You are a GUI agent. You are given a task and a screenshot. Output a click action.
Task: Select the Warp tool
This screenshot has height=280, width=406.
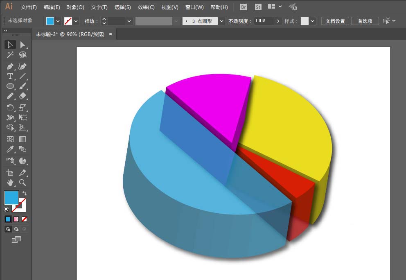[x=10, y=117]
